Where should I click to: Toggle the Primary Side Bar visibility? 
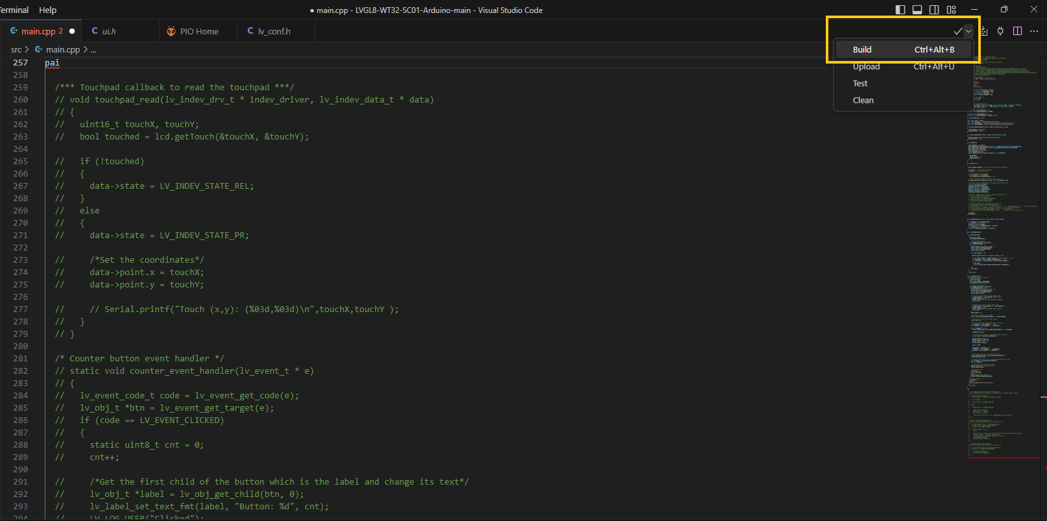[x=900, y=10]
